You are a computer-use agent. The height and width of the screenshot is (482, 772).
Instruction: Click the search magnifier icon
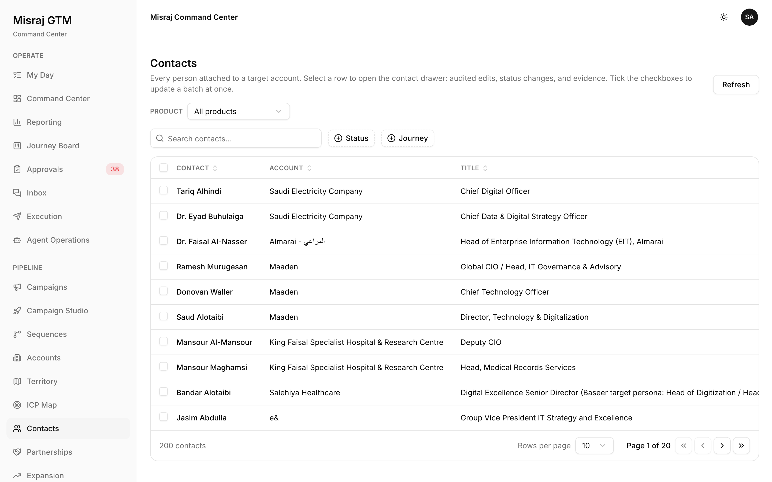pyautogui.click(x=160, y=138)
